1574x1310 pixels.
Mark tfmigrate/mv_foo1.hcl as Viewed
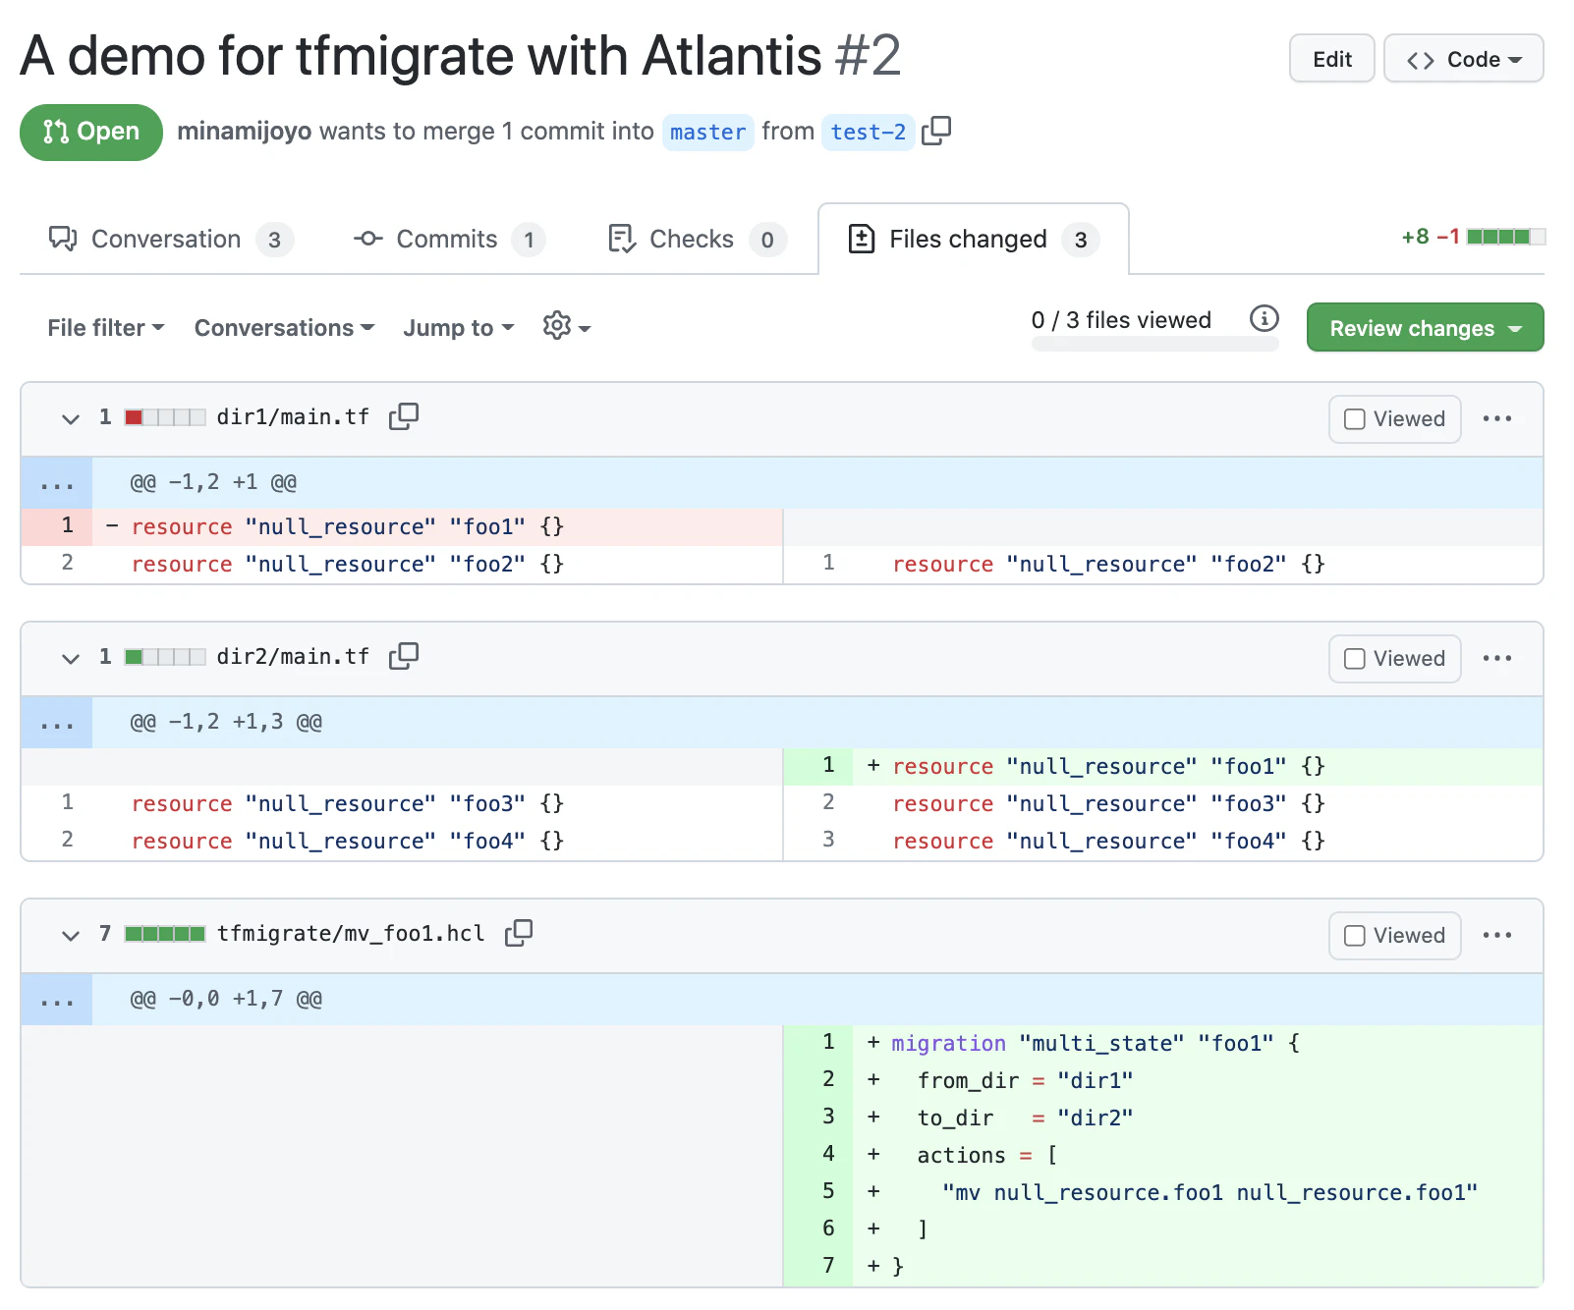click(1395, 936)
